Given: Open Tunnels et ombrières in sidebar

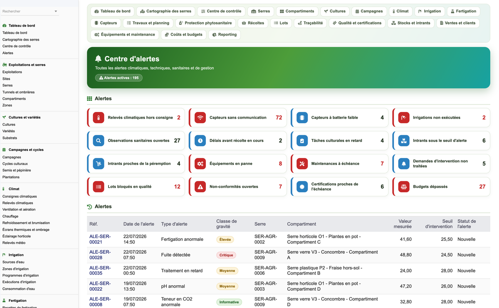Looking at the screenshot, I should [x=18, y=92].
